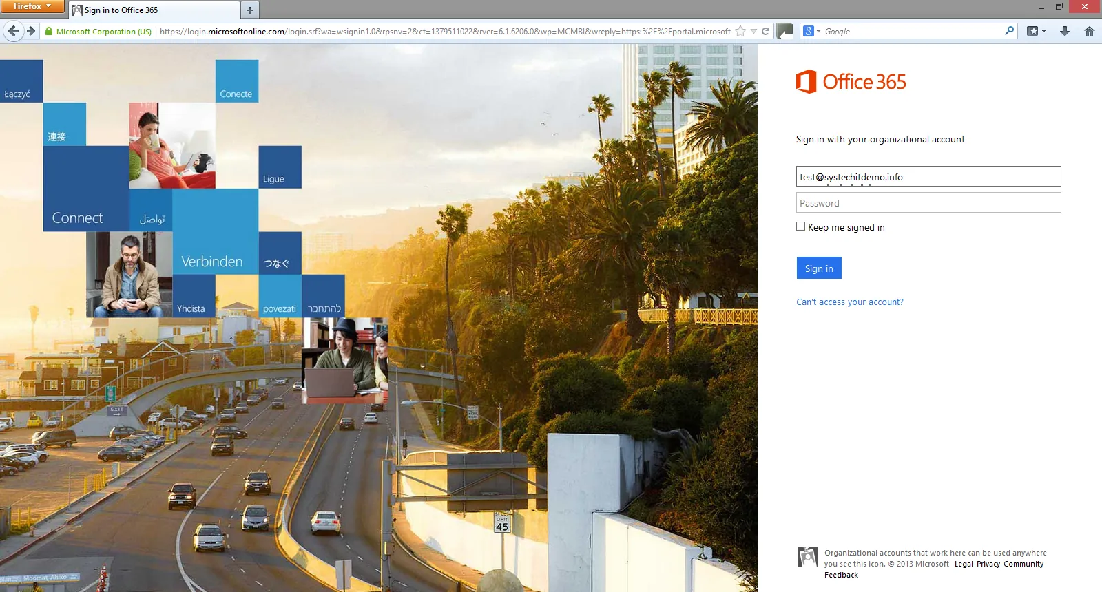Expand the address bar history dropdown arrow
This screenshot has height=592, width=1102.
[x=753, y=32]
